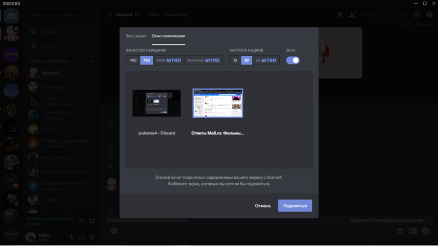Screen dimensions: 438x246
Task: Click the search conversation field
Action: [61, 15]
